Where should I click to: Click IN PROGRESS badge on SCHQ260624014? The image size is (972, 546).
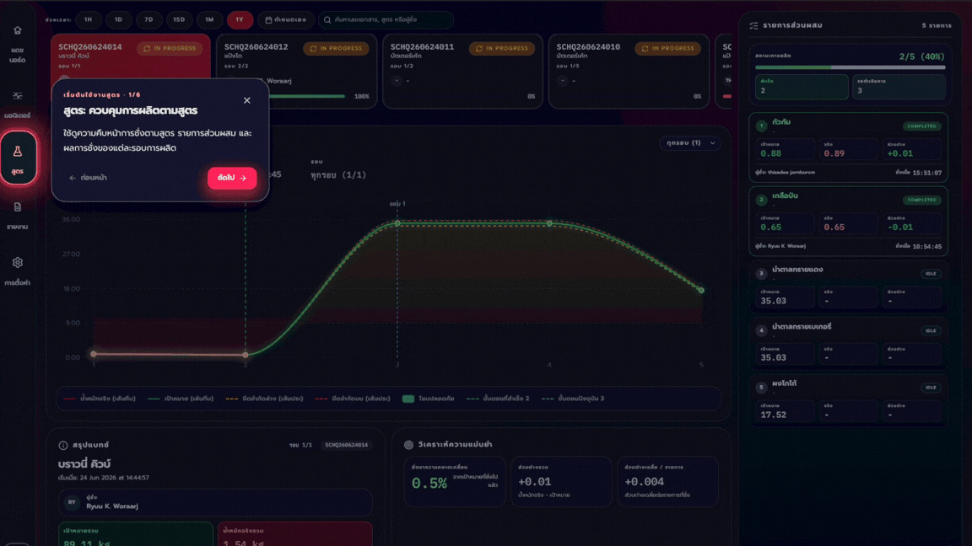click(x=170, y=48)
